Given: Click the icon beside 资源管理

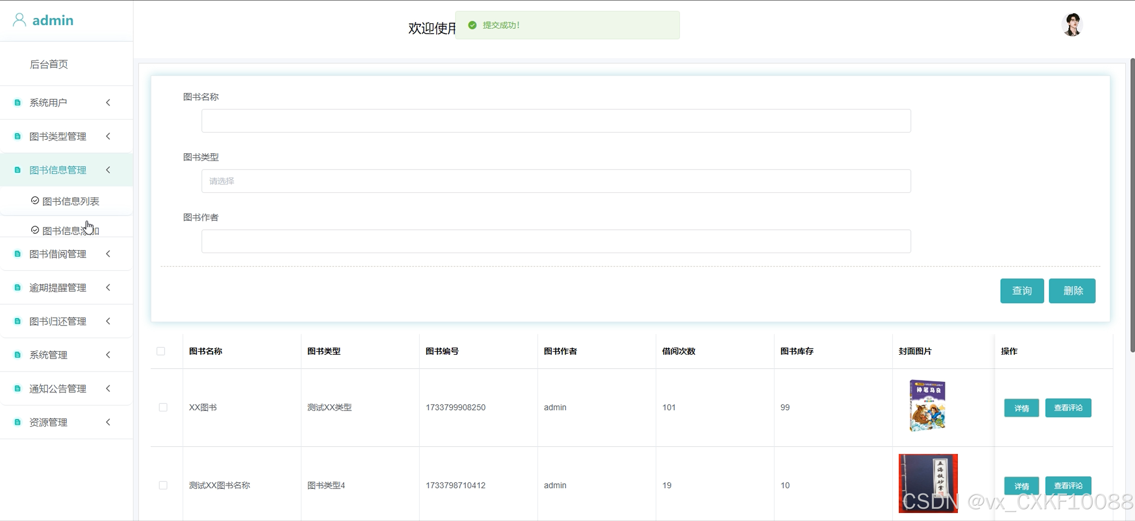Looking at the screenshot, I should click(17, 423).
